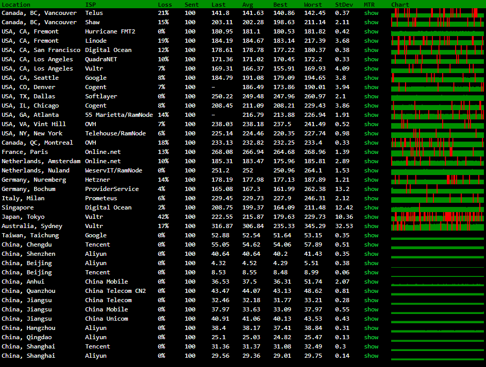
Task: Click the Loss column header
Action: (165, 5)
